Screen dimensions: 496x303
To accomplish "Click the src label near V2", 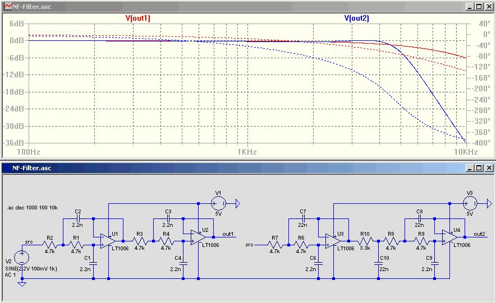I will 29,242.
